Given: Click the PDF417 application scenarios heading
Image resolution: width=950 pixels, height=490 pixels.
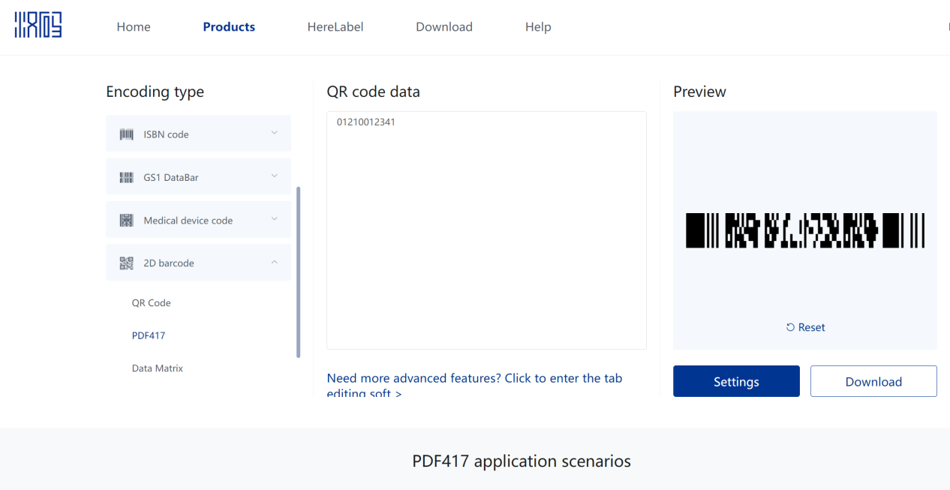Looking at the screenshot, I should (x=522, y=461).
